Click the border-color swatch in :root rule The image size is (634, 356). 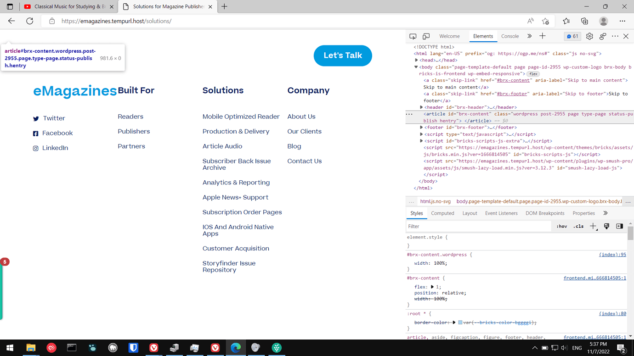coord(460,323)
